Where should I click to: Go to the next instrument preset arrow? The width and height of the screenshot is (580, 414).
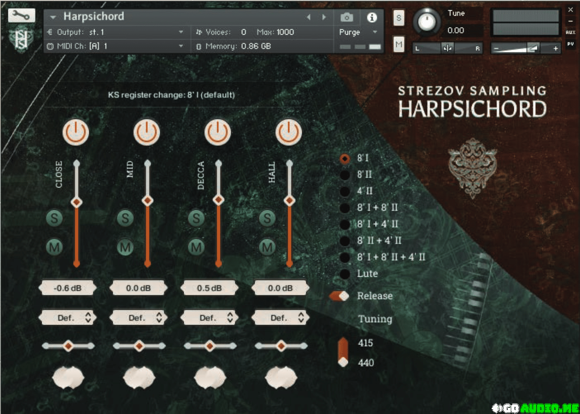[324, 17]
